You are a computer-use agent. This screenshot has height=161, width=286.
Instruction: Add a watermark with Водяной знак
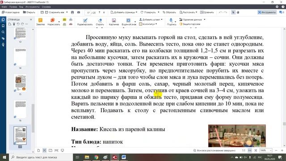click(x=129, y=22)
